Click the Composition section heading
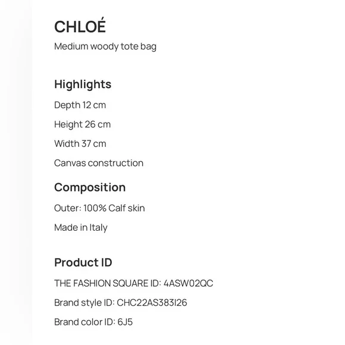 pyautogui.click(x=90, y=187)
